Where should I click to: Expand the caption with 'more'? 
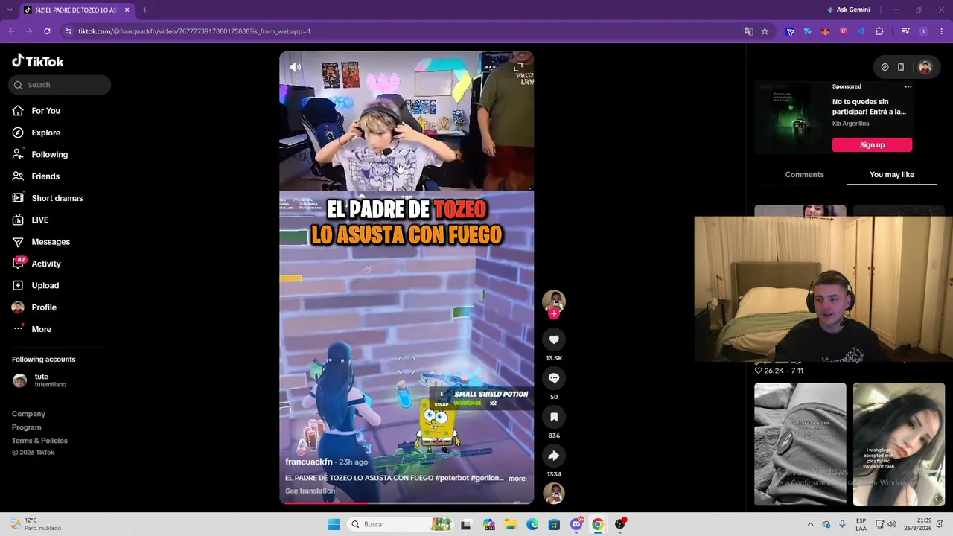point(517,479)
